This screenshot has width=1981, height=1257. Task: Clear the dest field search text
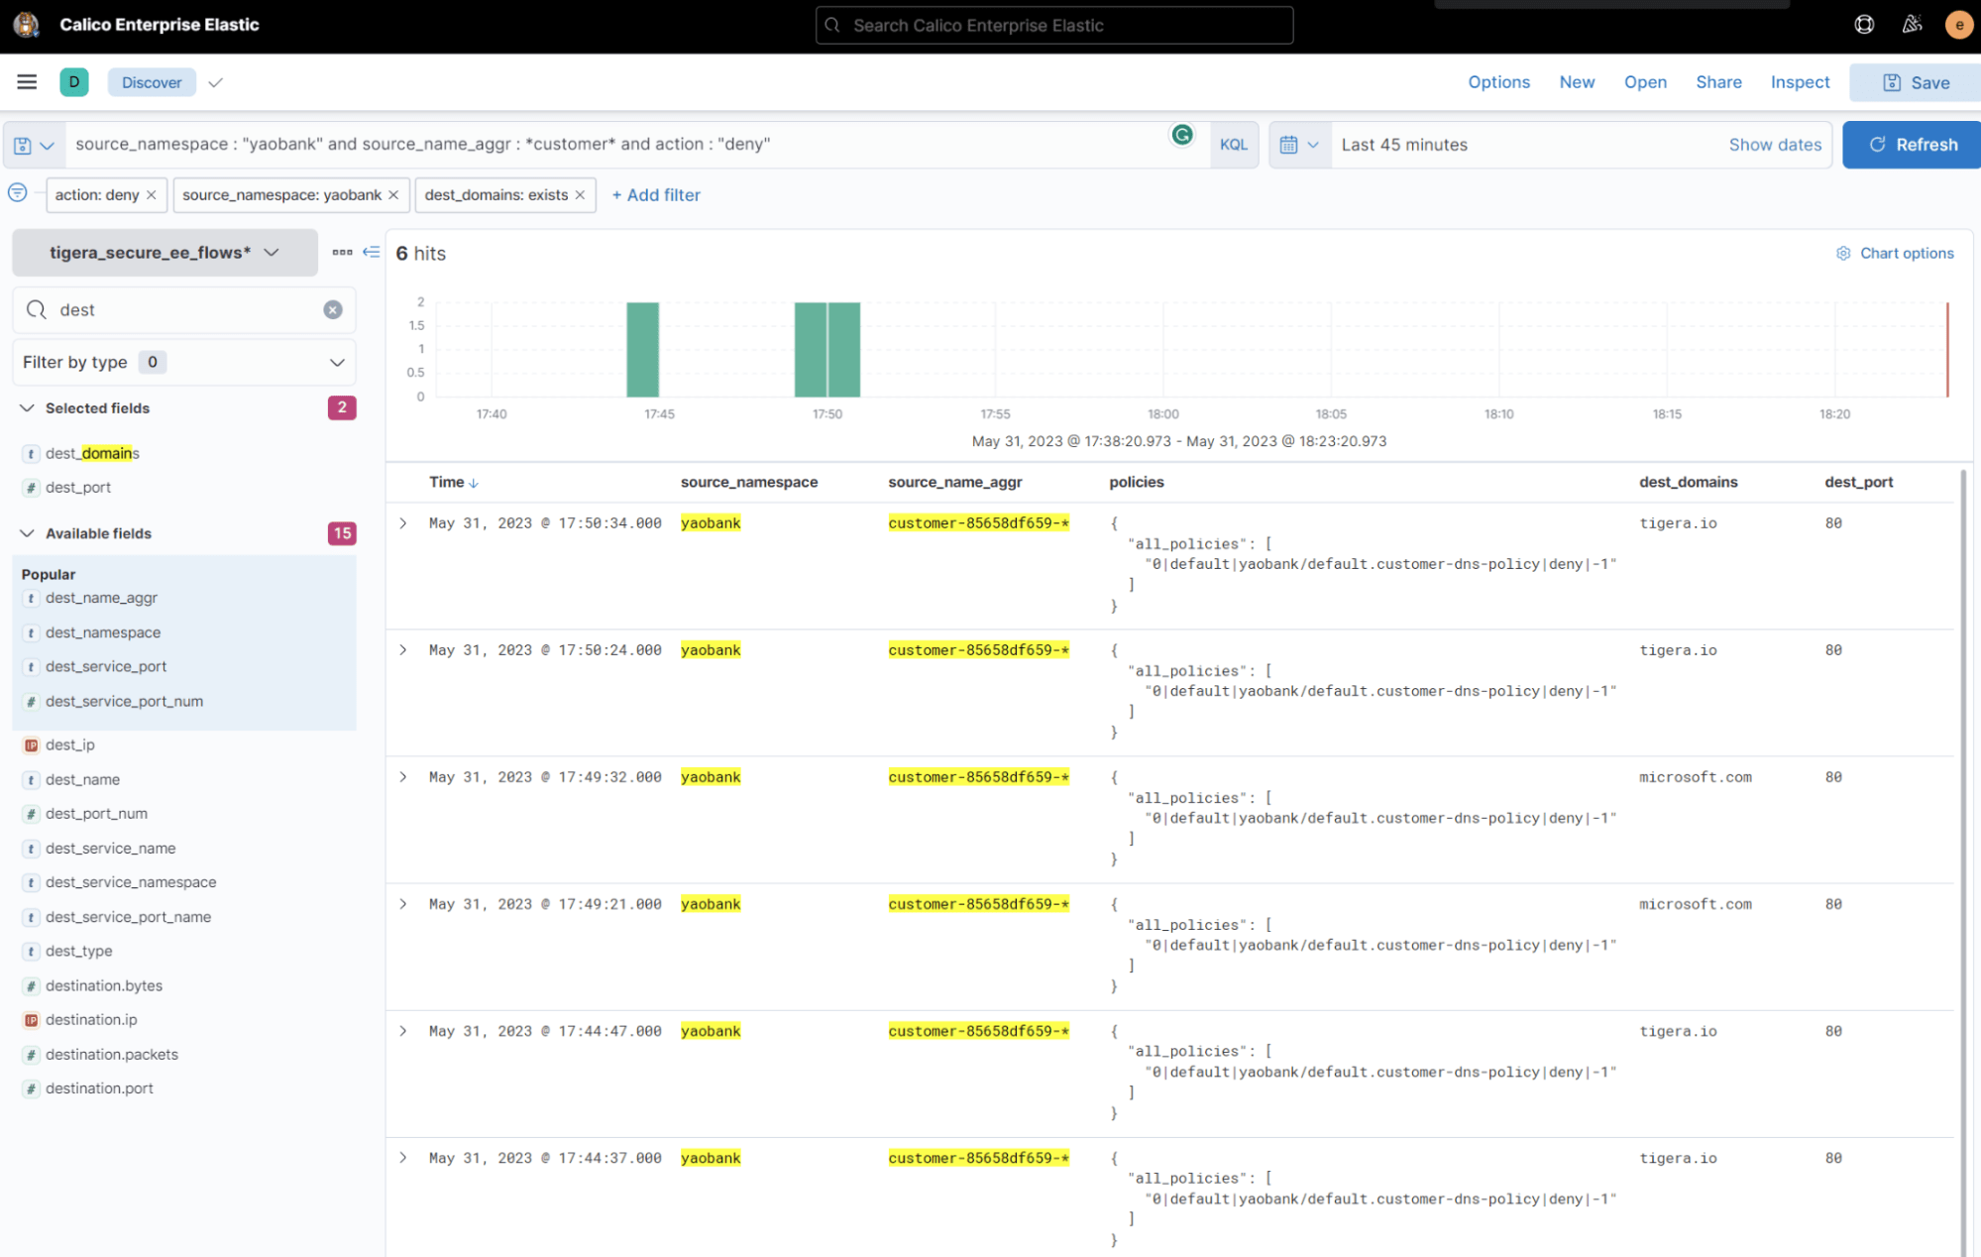333,310
